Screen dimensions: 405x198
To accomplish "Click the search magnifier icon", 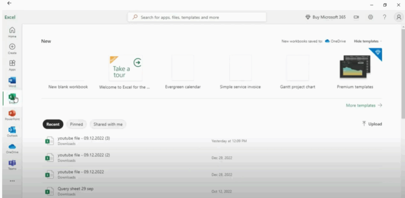I will click(x=135, y=17).
